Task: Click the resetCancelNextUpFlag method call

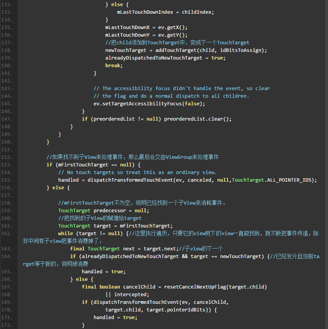Action: [195, 287]
